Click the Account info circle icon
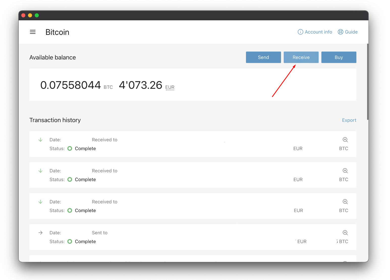Image resolution: width=390 pixels, height=280 pixels. [300, 32]
